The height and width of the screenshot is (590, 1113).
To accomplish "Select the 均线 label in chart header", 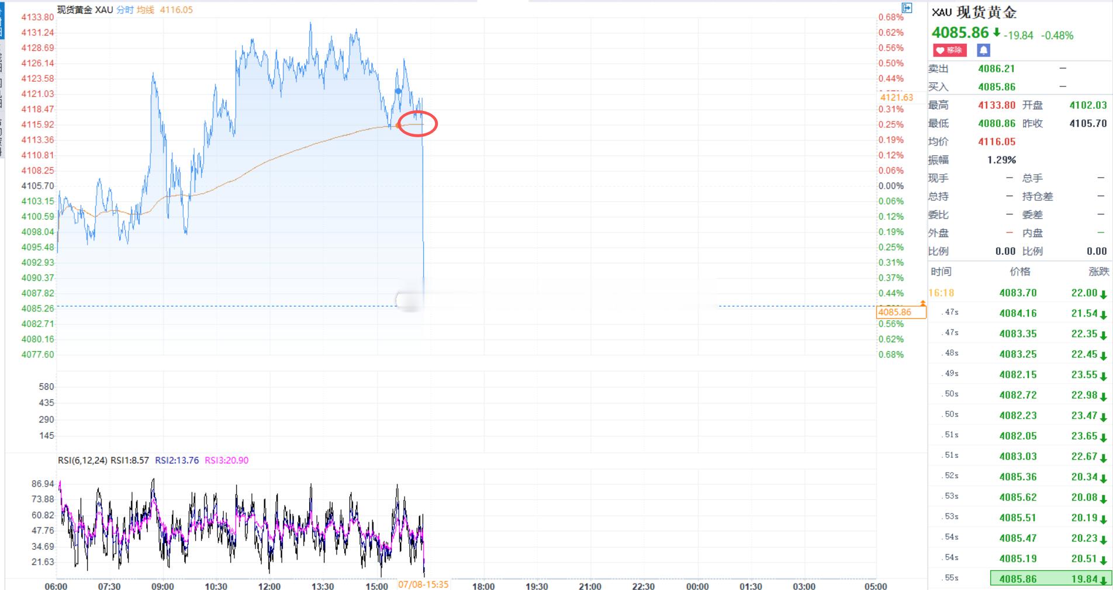I will [x=146, y=10].
